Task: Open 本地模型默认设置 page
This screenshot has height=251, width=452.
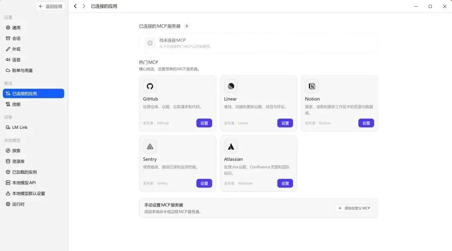Action: coord(33,193)
